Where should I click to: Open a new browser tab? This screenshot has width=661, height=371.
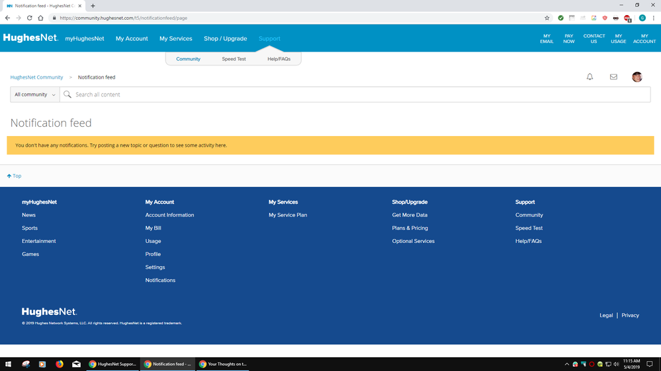(x=93, y=6)
